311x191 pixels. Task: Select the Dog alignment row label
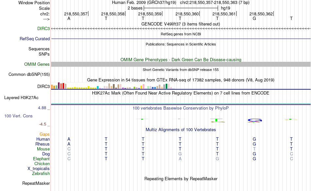coord(46,154)
